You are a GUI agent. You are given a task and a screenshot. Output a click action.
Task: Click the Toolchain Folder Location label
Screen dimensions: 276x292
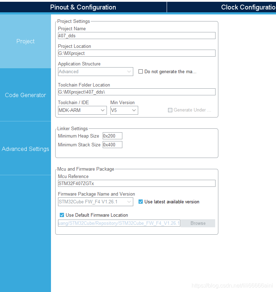(x=84, y=85)
